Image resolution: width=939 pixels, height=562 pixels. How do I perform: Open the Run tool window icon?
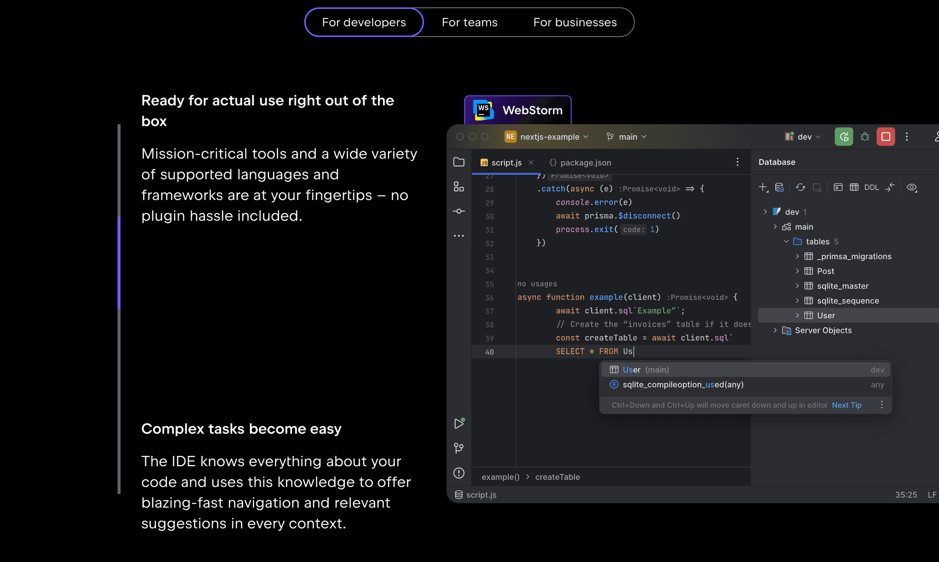459,423
